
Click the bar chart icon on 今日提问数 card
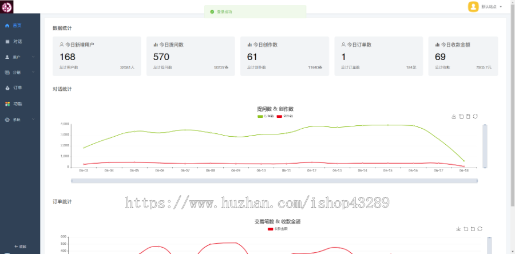(156, 44)
